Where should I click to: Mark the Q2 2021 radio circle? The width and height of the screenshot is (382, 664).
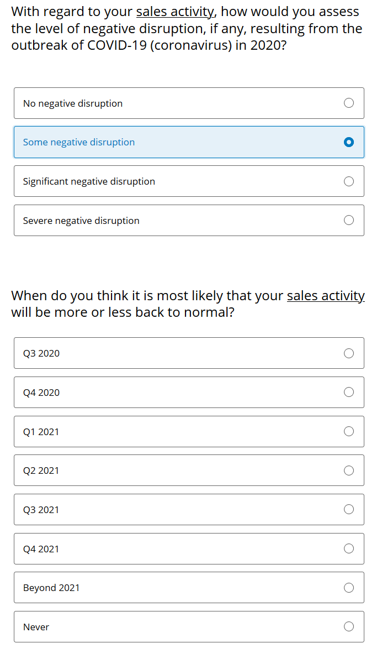[x=349, y=470]
